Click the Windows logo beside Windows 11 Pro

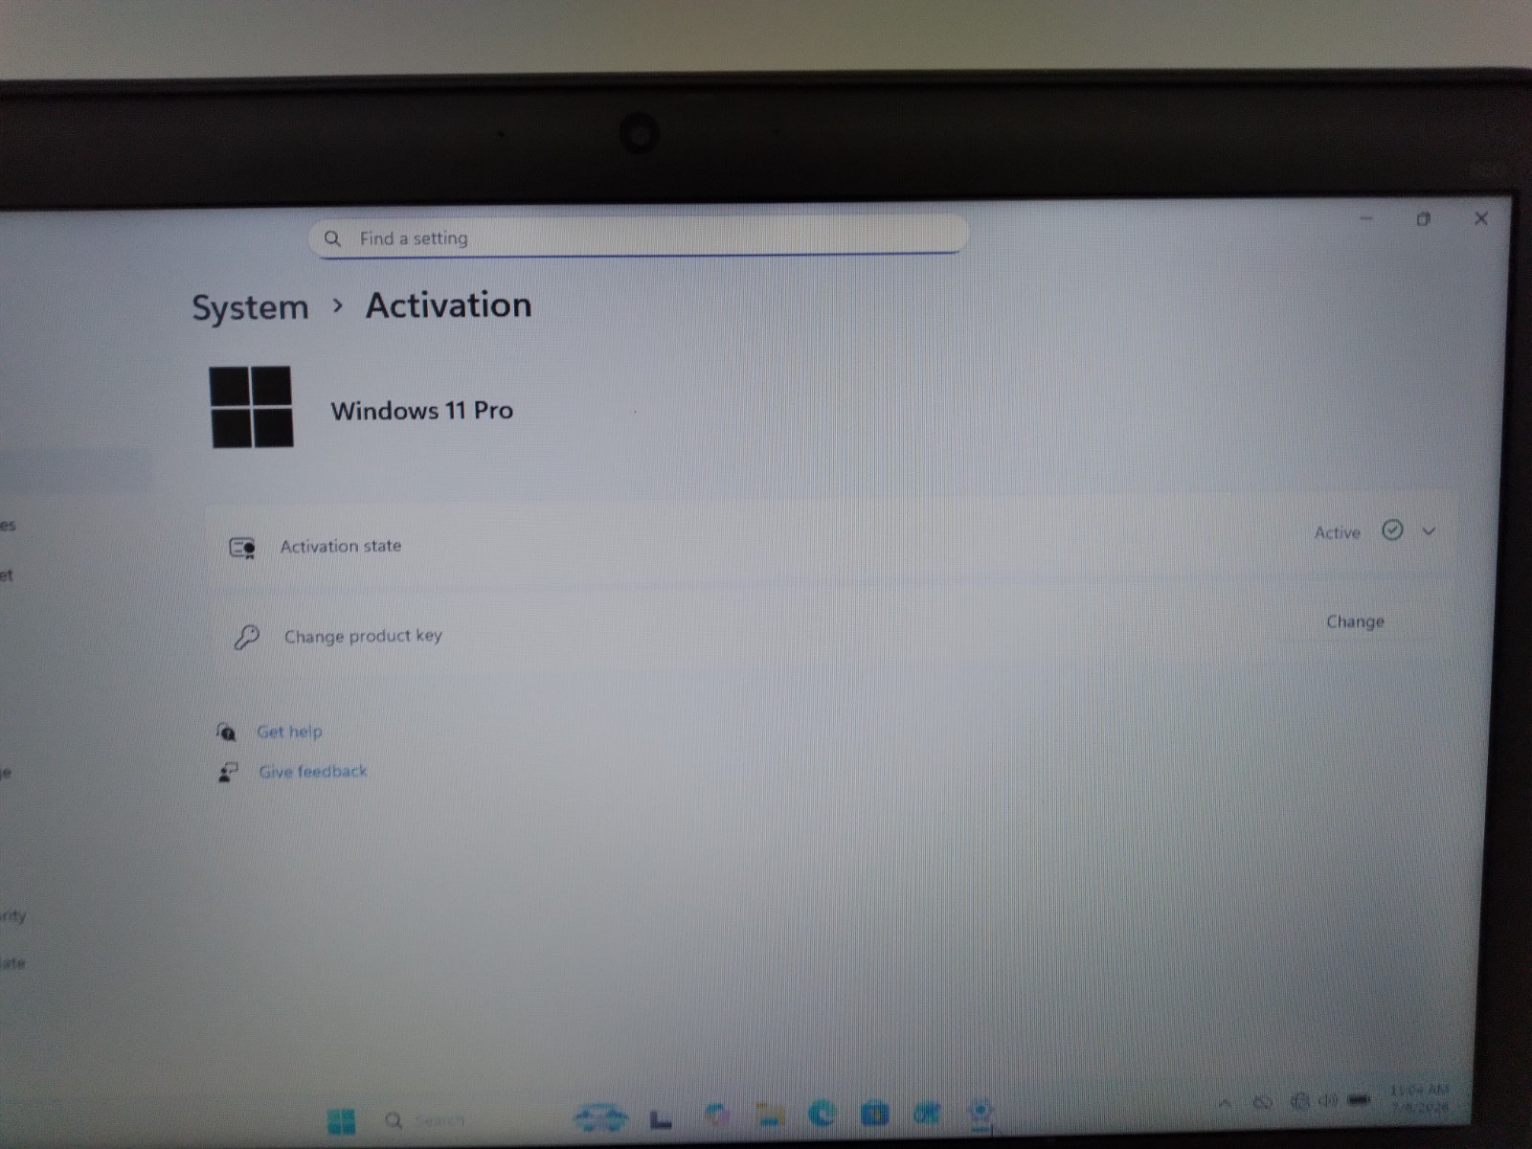pos(251,407)
